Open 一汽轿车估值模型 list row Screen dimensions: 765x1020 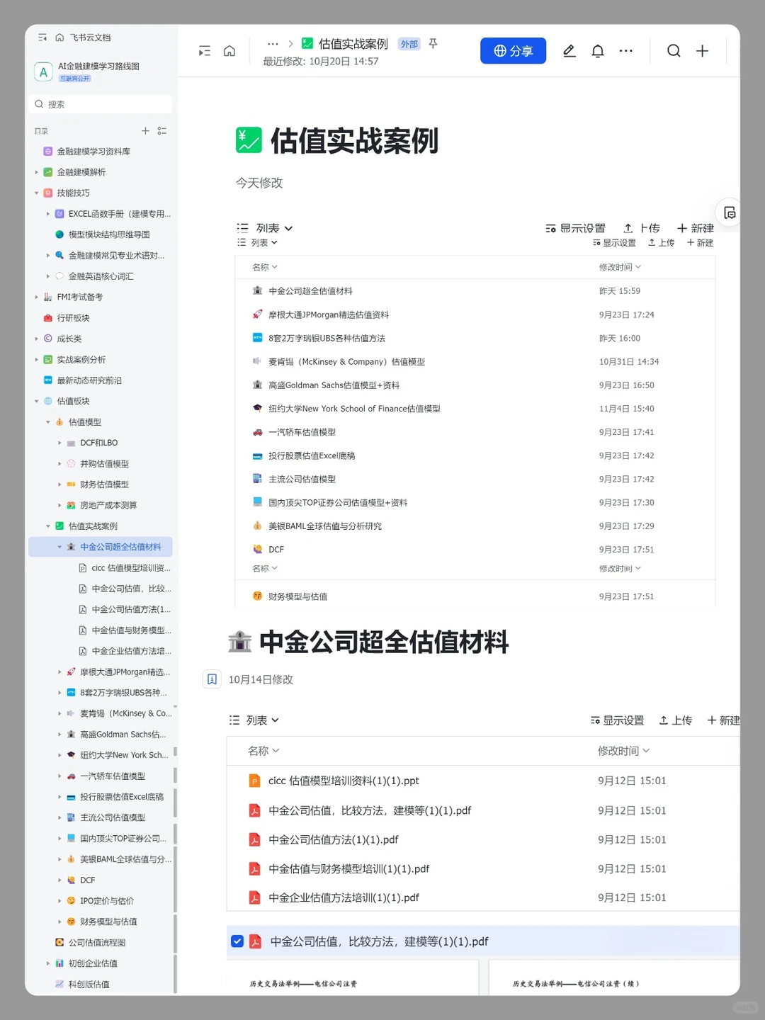pyautogui.click(x=475, y=432)
